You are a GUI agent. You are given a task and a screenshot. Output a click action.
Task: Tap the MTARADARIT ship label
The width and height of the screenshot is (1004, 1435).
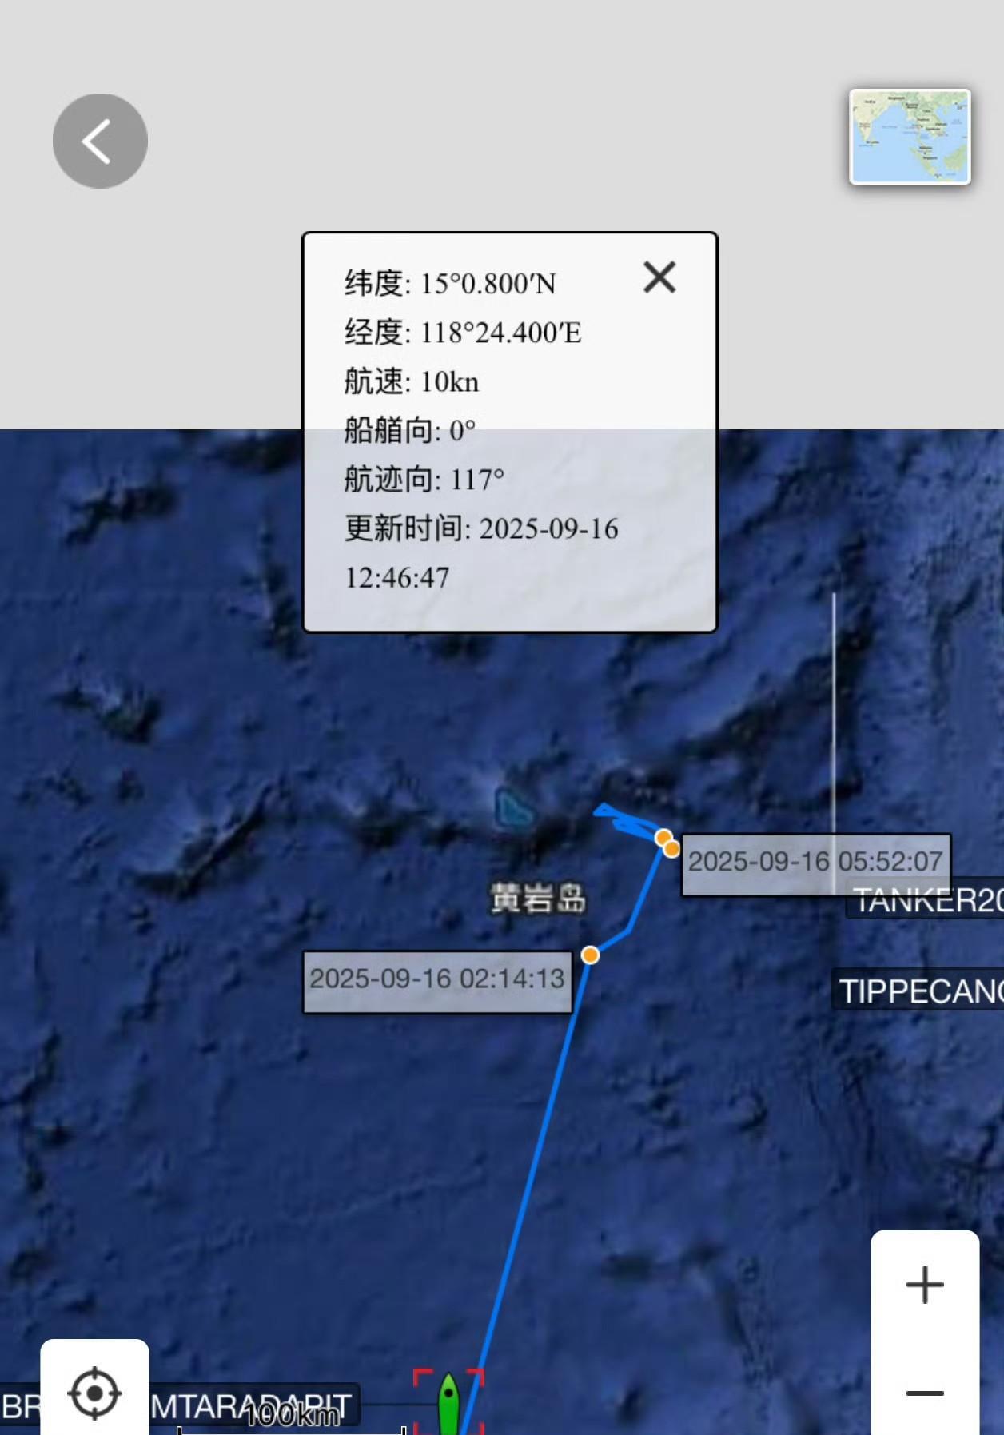[250, 1405]
